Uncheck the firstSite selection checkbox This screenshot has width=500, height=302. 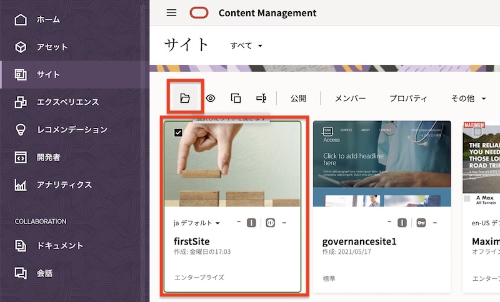point(178,132)
